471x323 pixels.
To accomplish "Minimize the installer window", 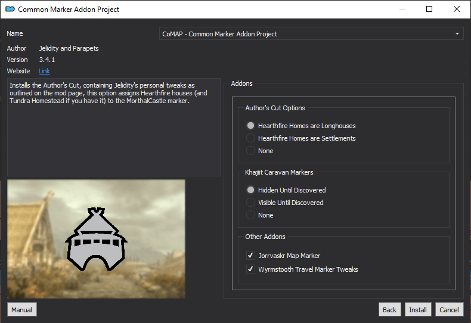I will (402, 9).
